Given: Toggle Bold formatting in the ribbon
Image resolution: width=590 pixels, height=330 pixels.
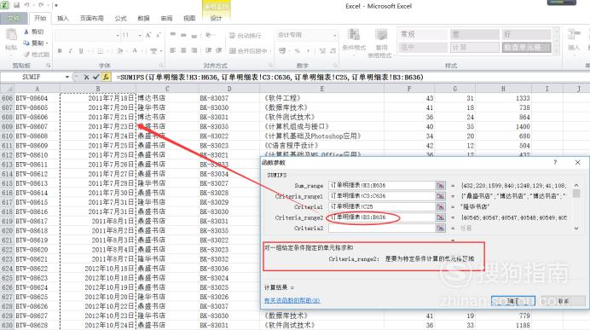Looking at the screenshot, I should 60,51.
